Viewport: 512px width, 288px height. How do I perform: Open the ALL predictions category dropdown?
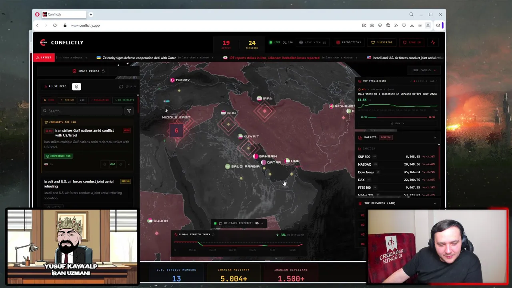(x=434, y=81)
